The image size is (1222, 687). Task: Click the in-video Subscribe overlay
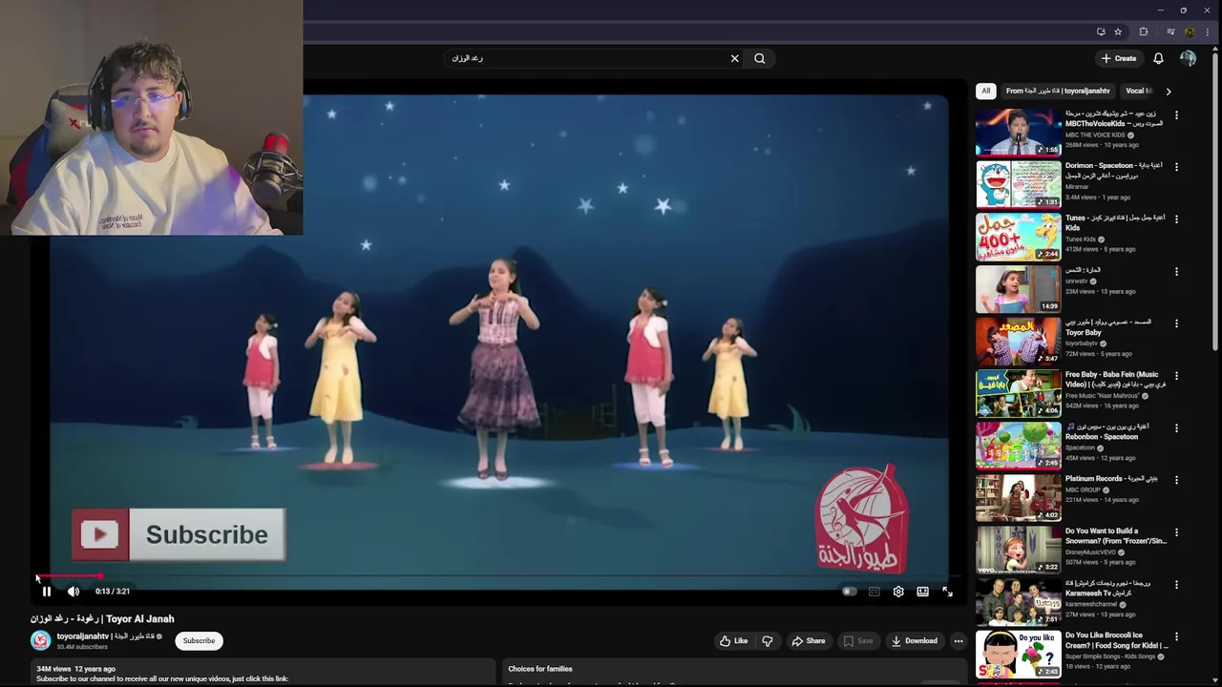(x=179, y=534)
